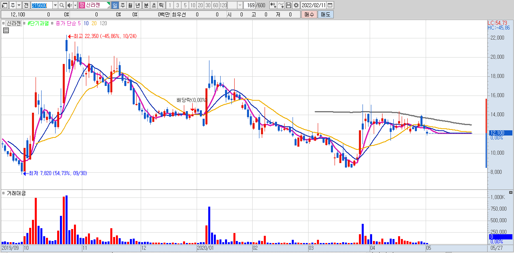Open the calendar picker icon
This screenshot has width=514, height=253.
click(330, 5)
